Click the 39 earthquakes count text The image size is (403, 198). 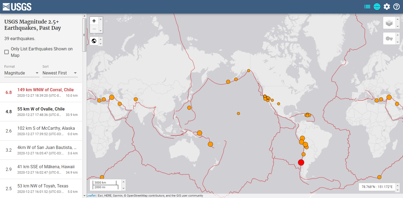point(20,39)
